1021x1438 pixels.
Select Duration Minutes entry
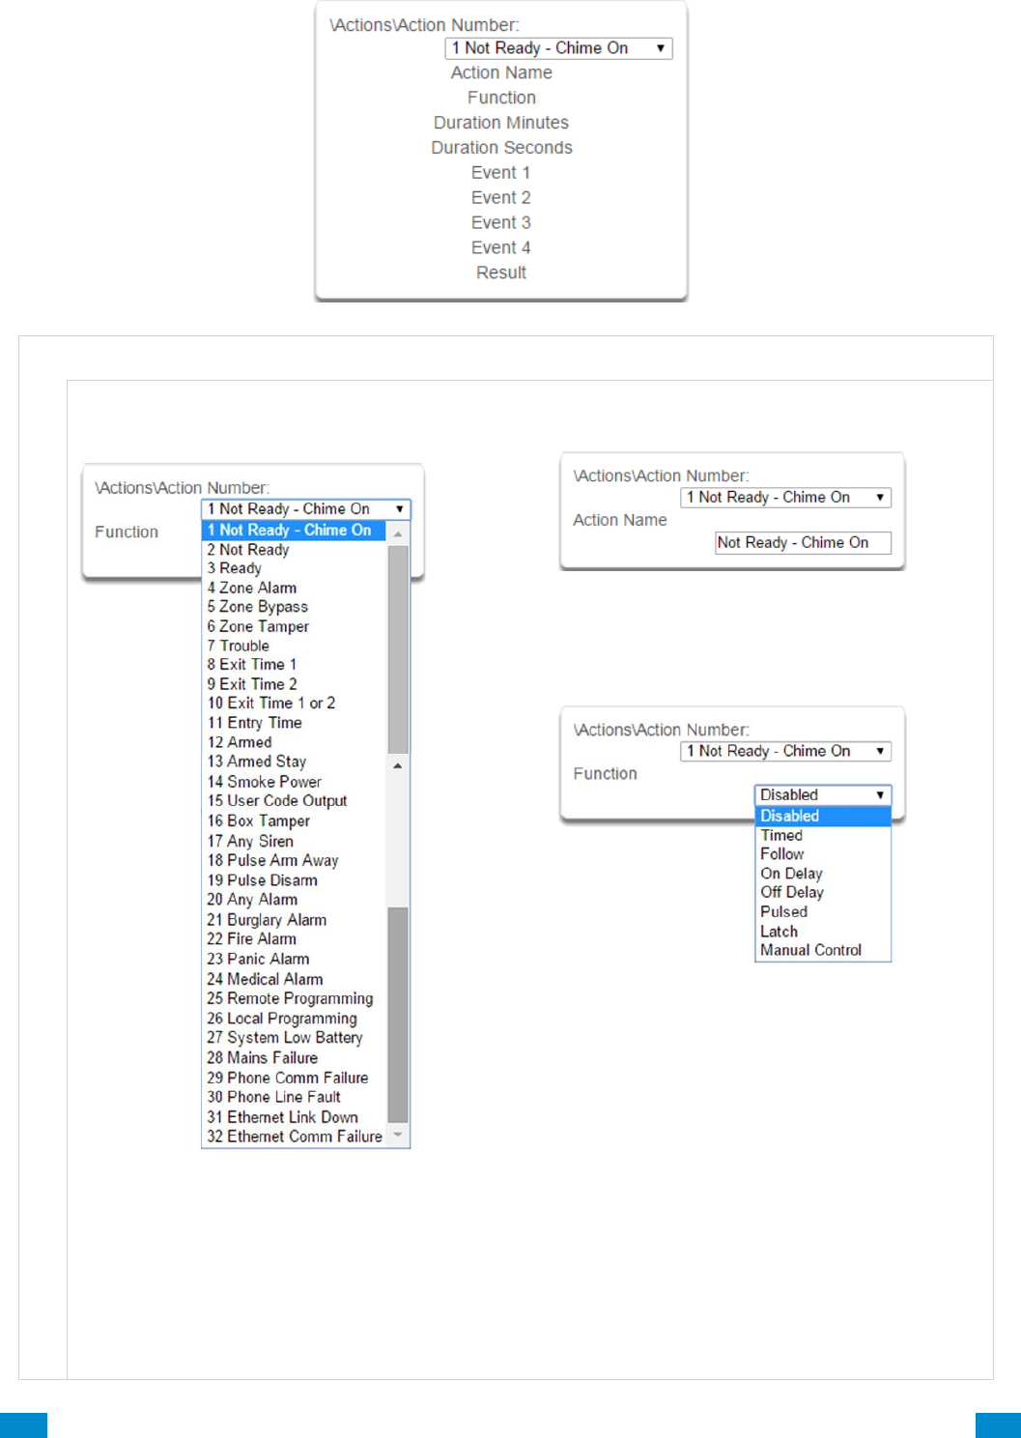[501, 123]
